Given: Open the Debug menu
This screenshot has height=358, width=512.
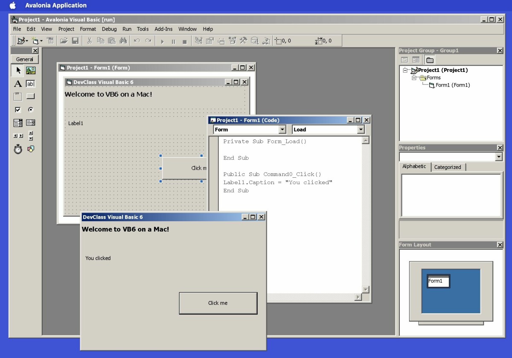Looking at the screenshot, I should pyautogui.click(x=109, y=29).
